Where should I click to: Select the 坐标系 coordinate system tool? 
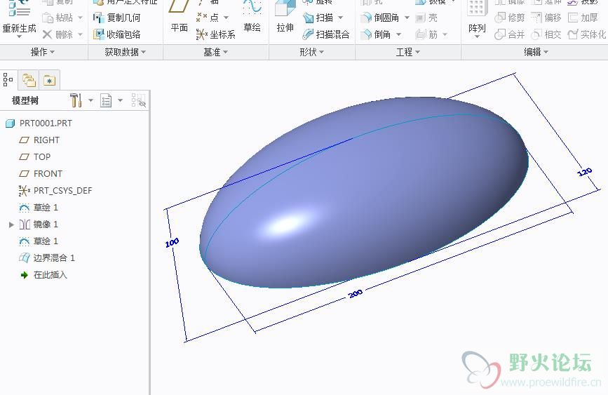216,34
